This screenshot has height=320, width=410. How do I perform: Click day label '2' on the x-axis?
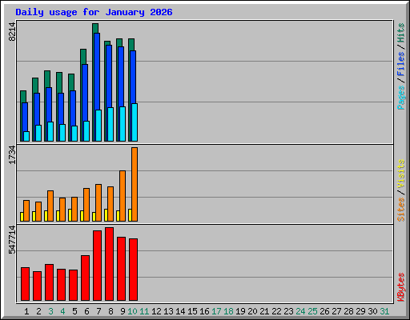tap(38, 311)
